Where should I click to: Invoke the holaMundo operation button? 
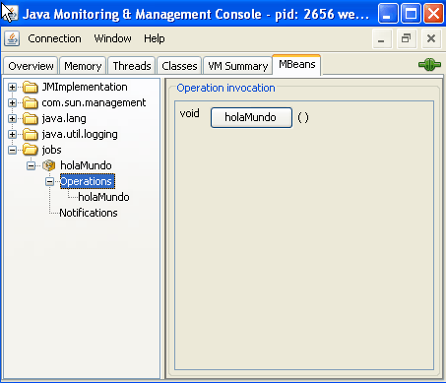[251, 117]
